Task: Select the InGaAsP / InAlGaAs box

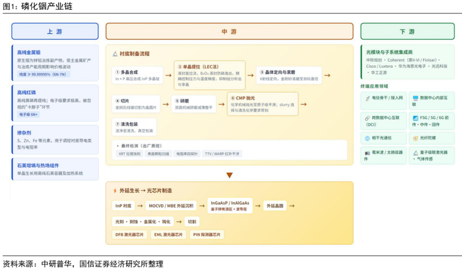Action: (230, 205)
